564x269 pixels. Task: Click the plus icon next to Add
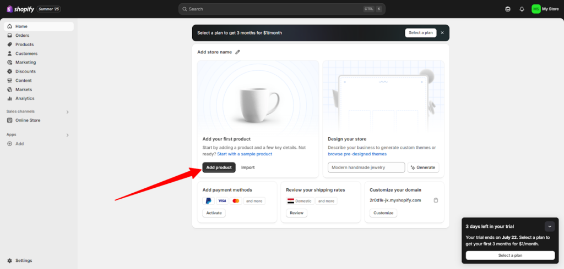coord(10,144)
